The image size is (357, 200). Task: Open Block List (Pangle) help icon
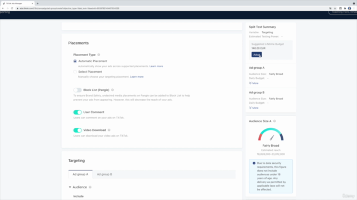tap(113, 90)
